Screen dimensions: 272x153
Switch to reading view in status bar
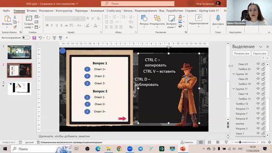(x=218, y=142)
